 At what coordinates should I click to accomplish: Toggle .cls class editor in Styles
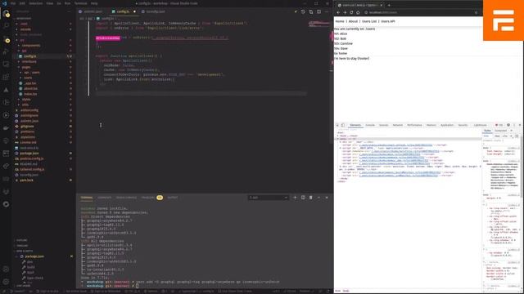click(x=505, y=136)
